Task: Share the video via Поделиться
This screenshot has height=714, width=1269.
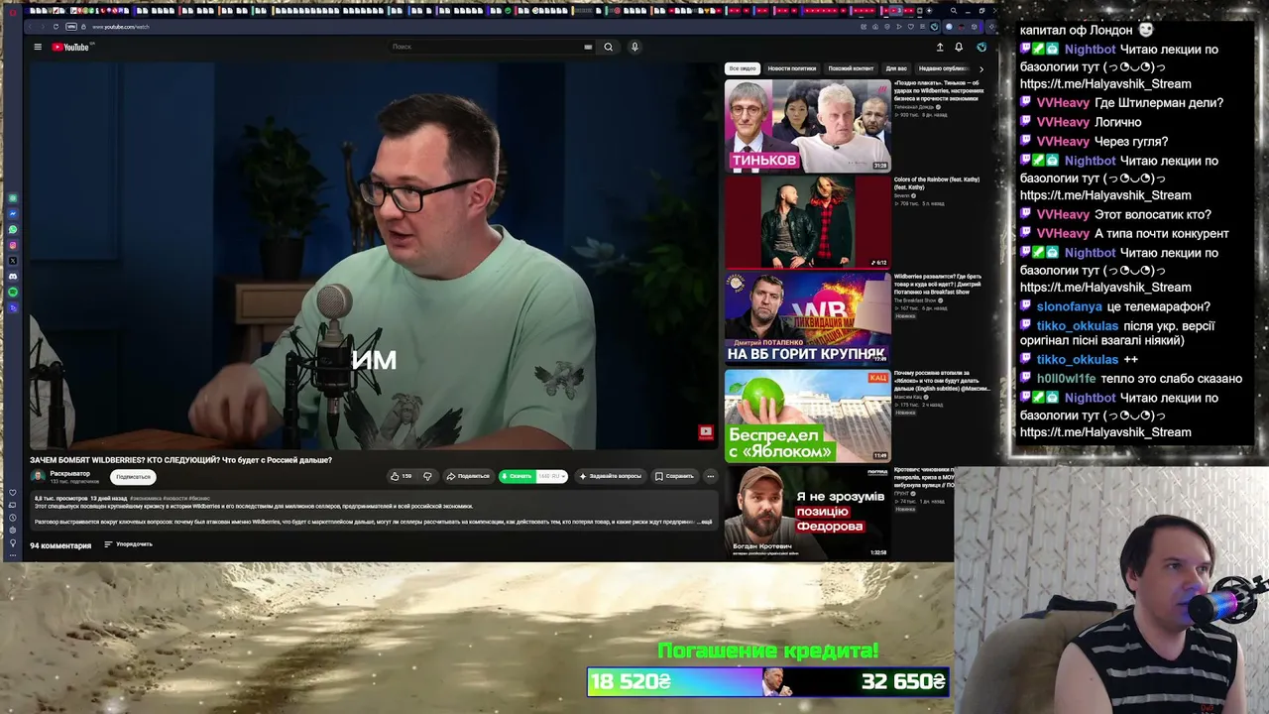Action: 468,476
